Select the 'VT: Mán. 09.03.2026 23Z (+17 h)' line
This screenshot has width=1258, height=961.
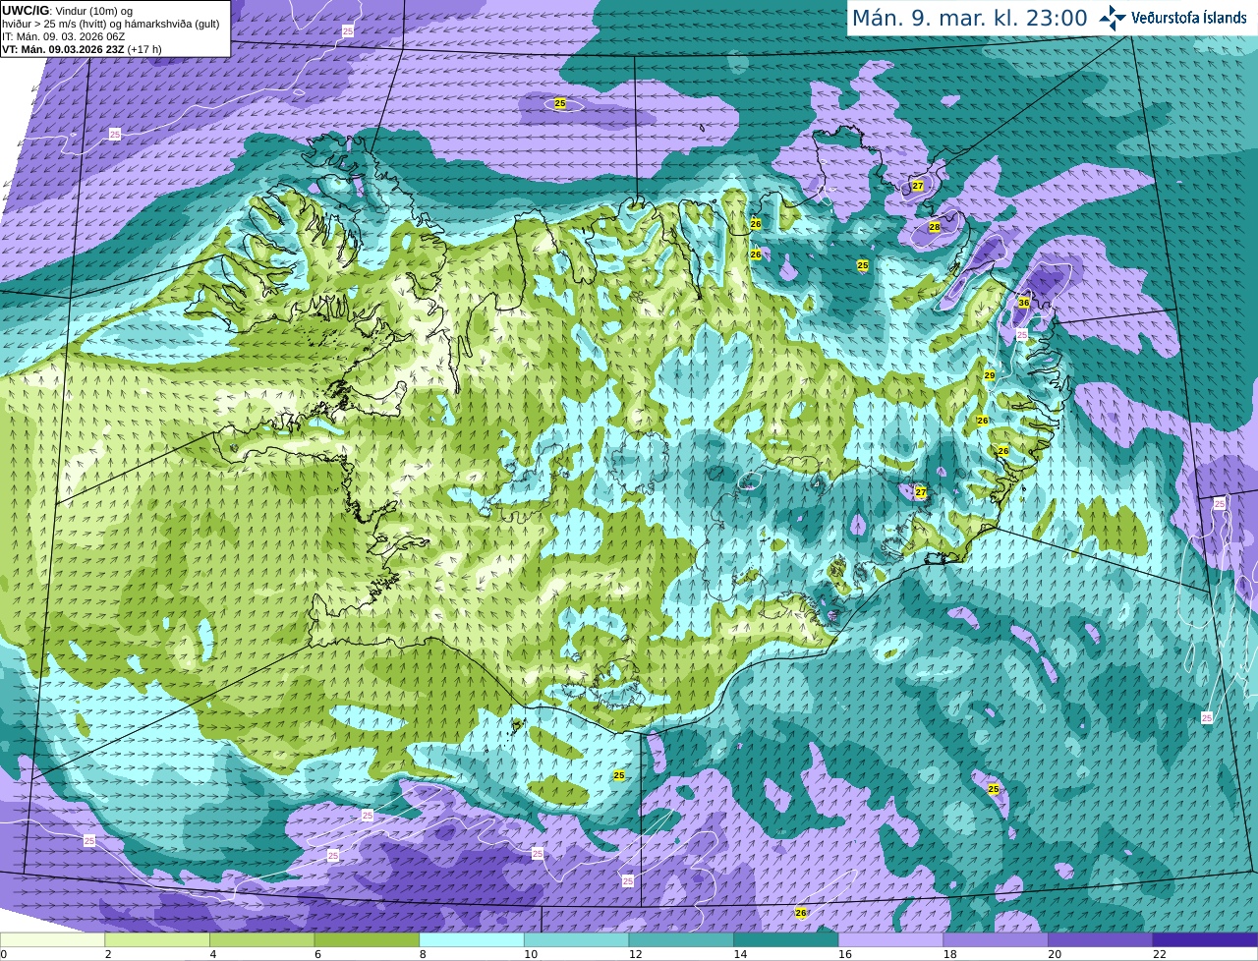[82, 49]
